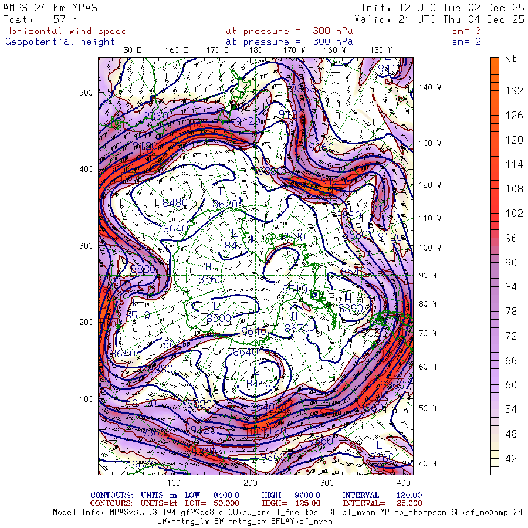Click the white bottom segment of the colorbar

pos(495,471)
